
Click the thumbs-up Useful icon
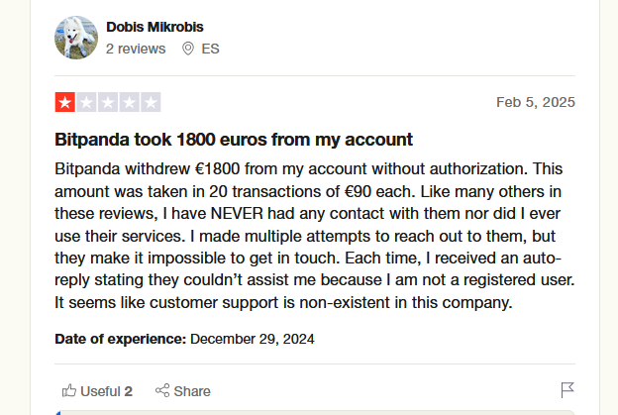coord(68,390)
